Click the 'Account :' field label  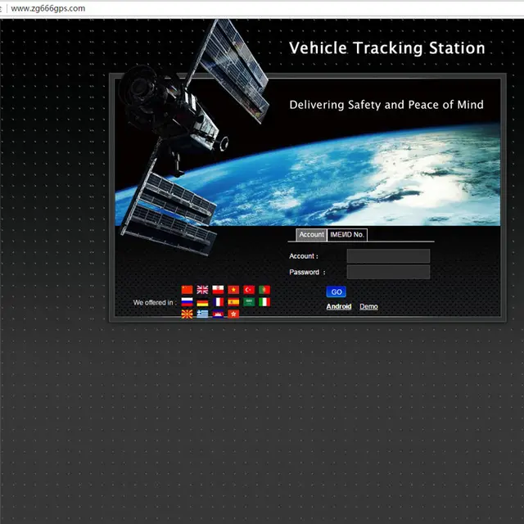pyautogui.click(x=304, y=256)
